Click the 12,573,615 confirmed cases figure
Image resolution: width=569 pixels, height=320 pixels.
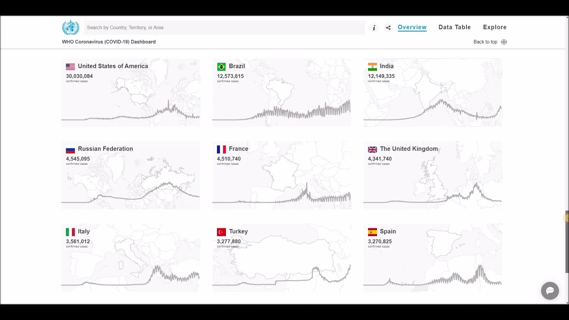(x=230, y=76)
